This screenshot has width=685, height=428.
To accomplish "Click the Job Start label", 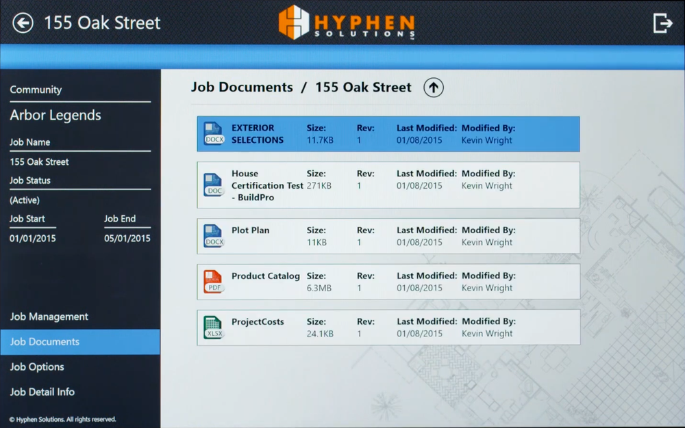I will click(27, 219).
